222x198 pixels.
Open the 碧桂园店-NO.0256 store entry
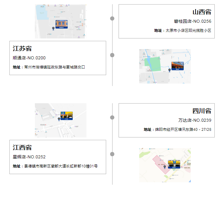(x=192, y=21)
